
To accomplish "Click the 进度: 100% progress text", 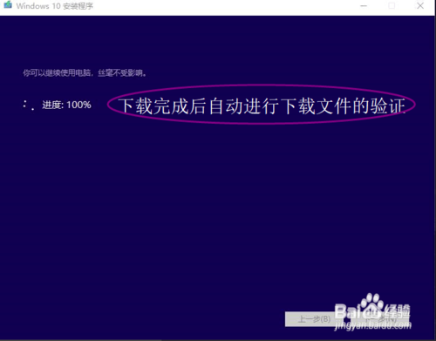I will coord(66,105).
